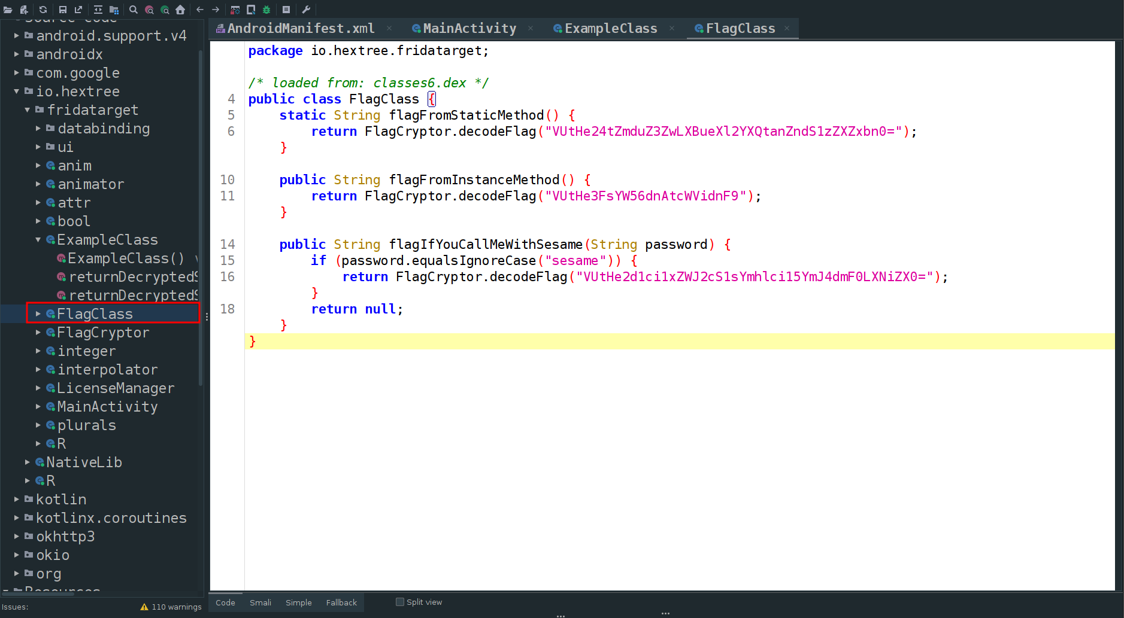Expand the databinding package
This screenshot has height=618, width=1124.
[38, 129]
